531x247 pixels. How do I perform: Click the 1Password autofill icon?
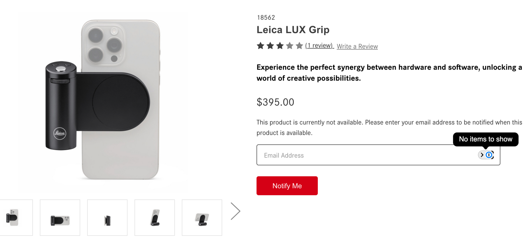[x=489, y=155]
